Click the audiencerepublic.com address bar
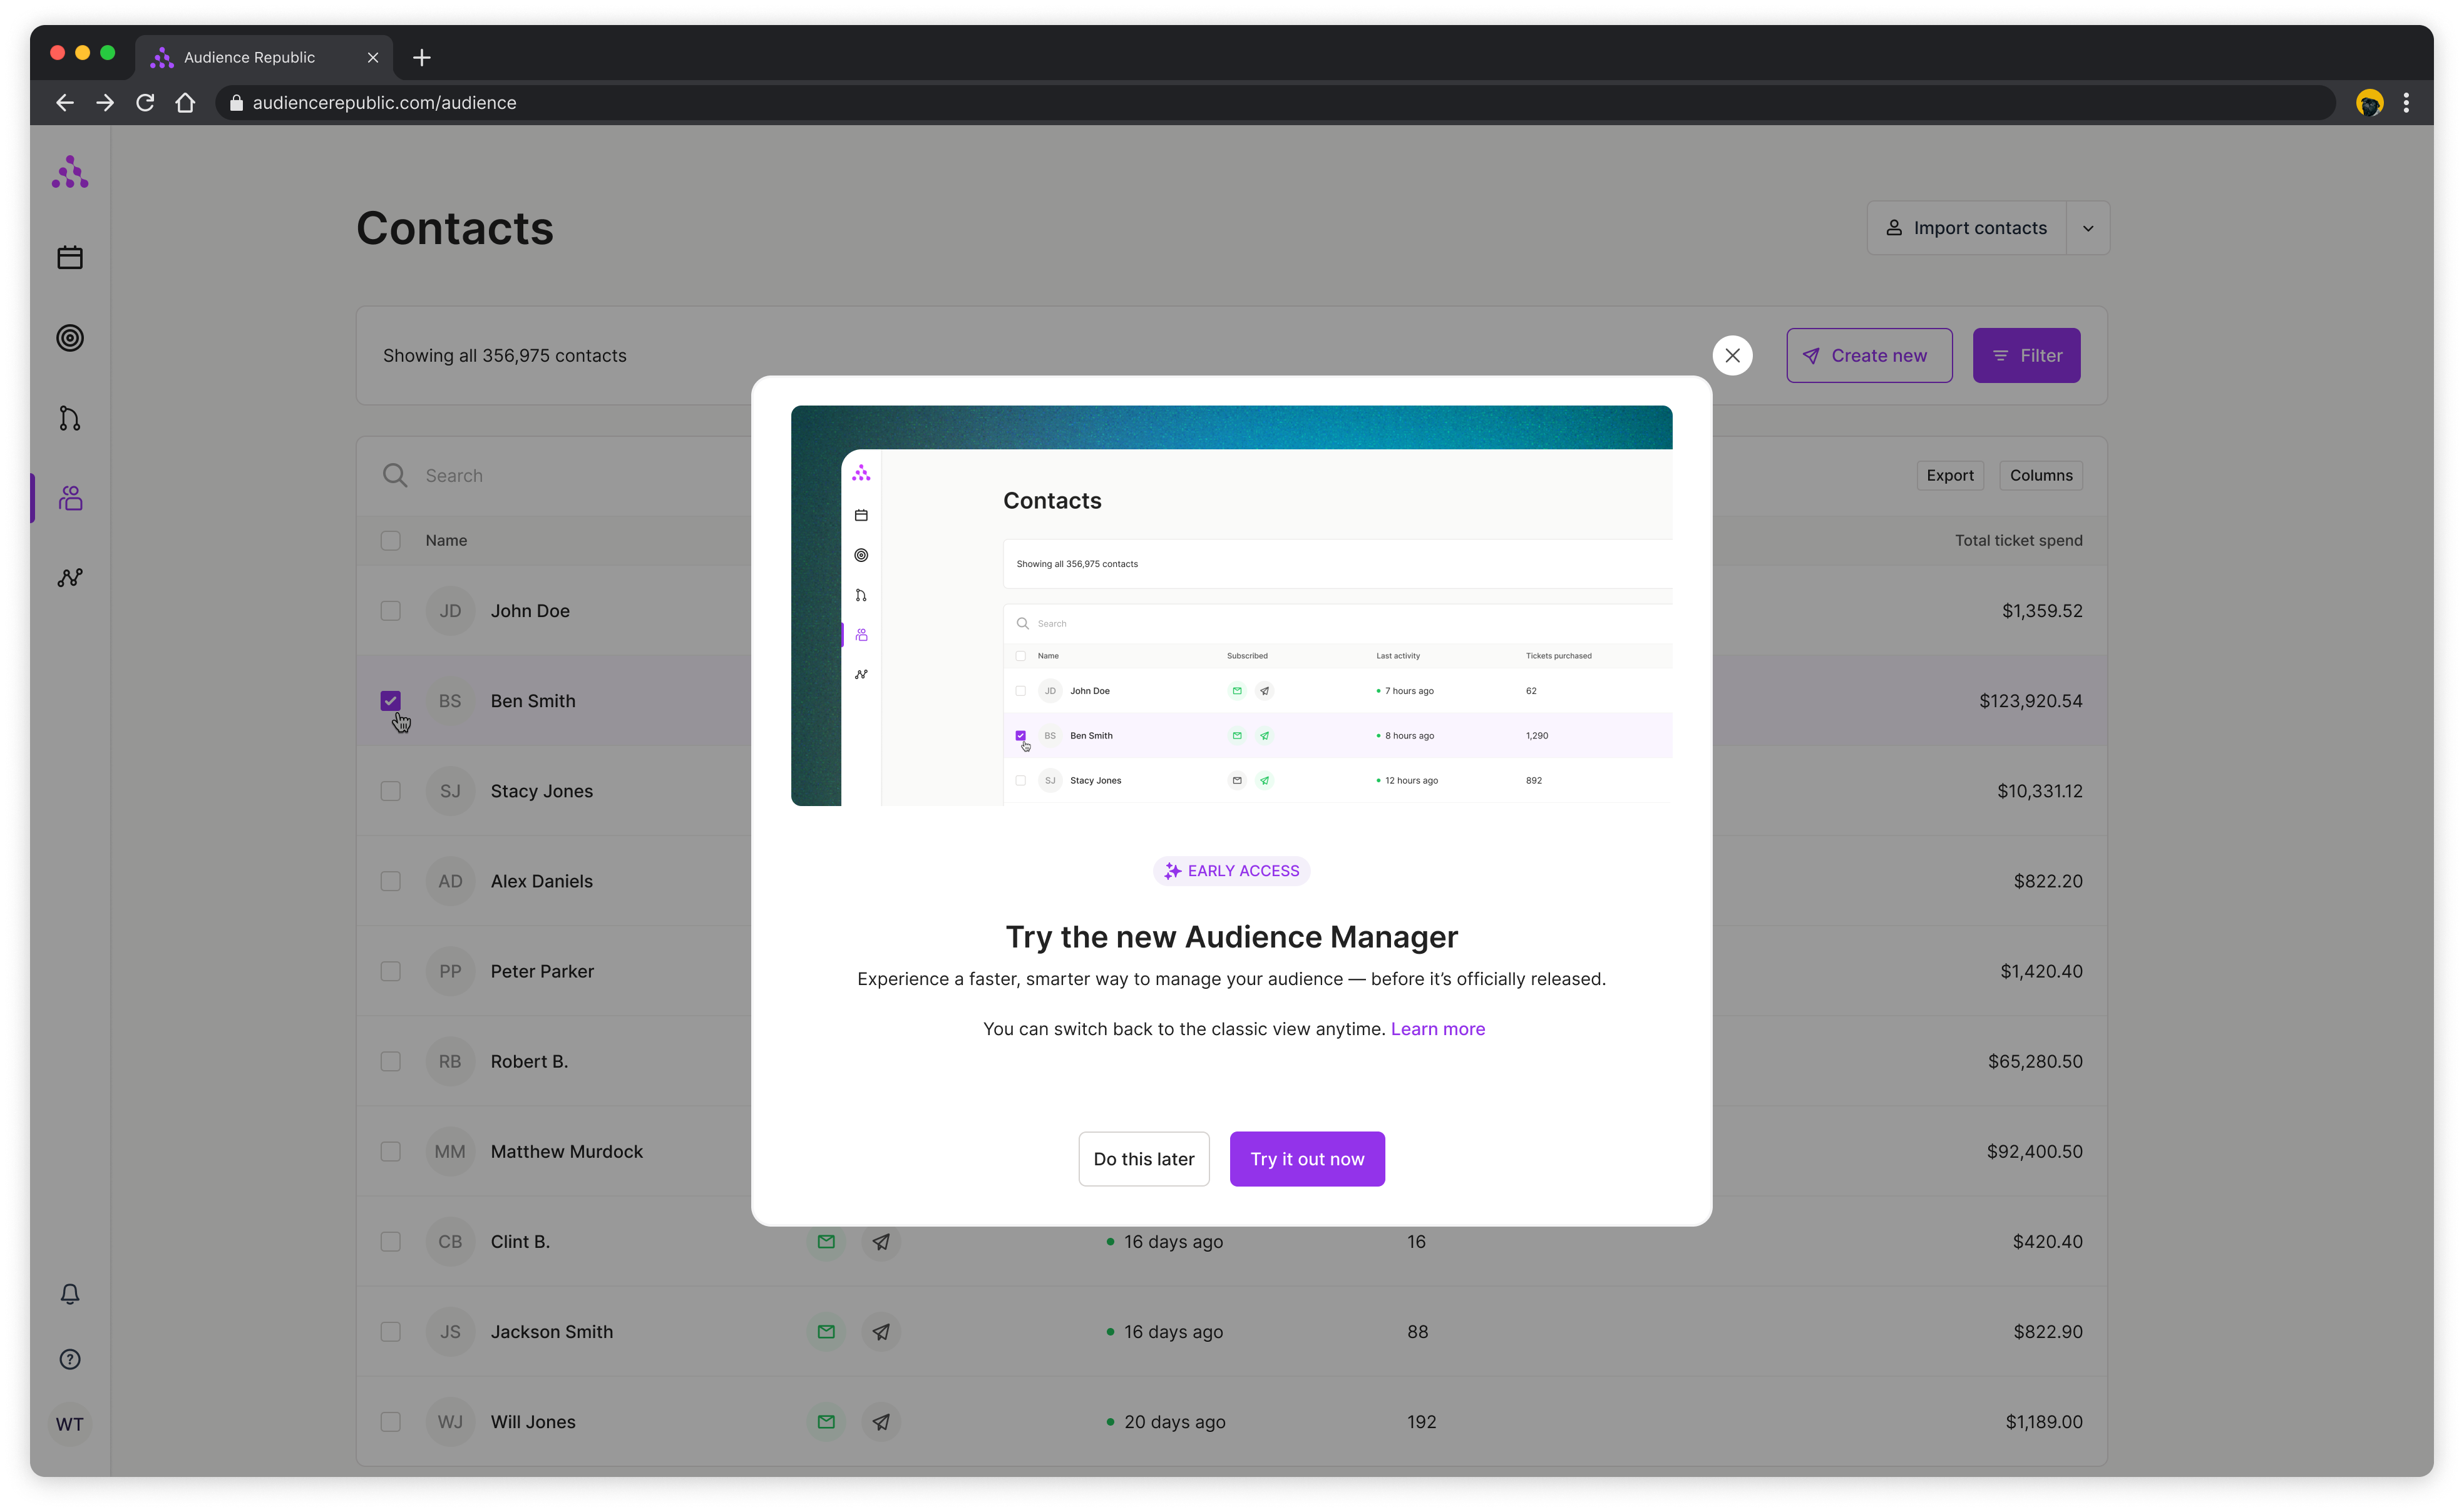The image size is (2464, 1512). click(1275, 102)
